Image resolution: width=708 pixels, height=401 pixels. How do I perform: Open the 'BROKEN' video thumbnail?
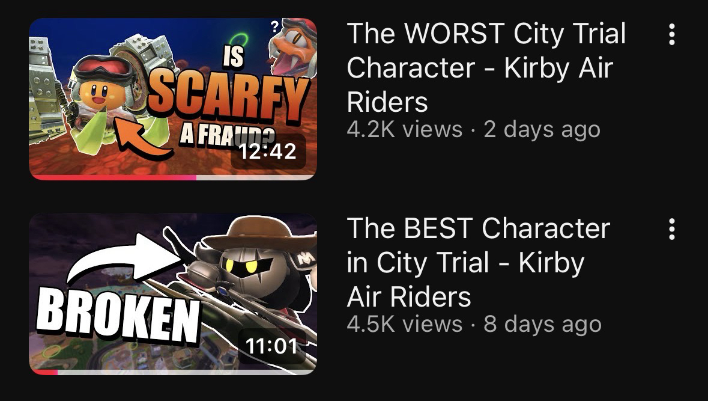[x=173, y=294]
